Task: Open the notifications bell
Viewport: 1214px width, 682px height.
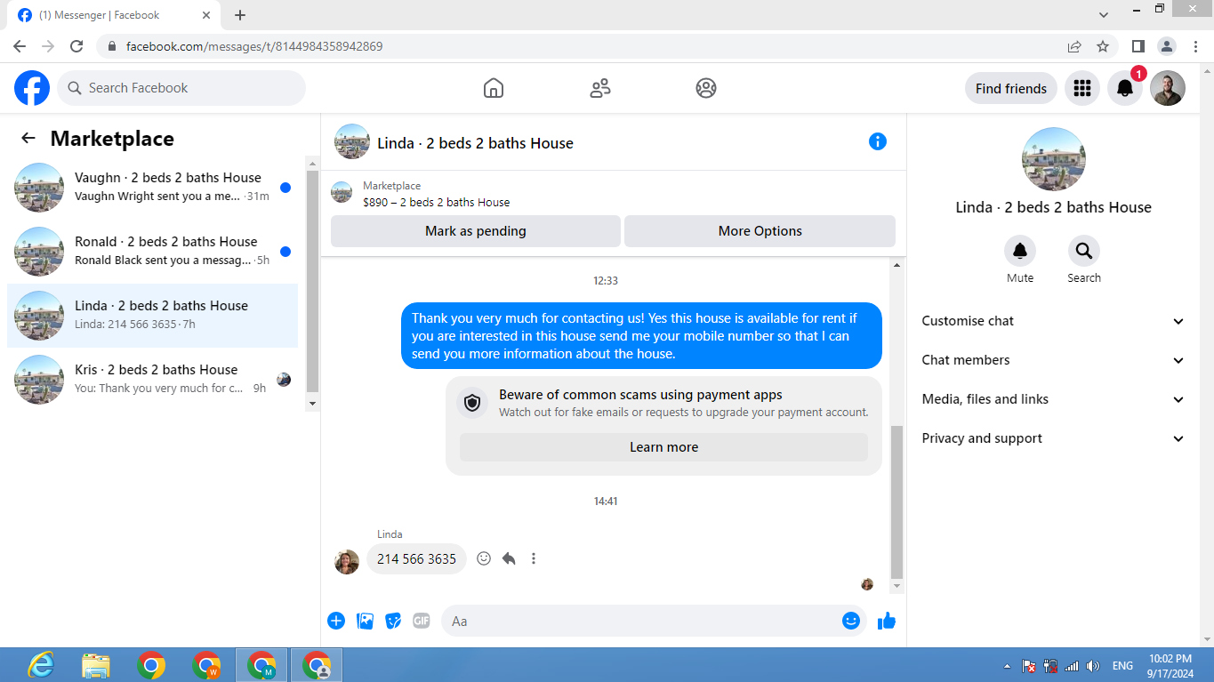Action: tap(1125, 88)
